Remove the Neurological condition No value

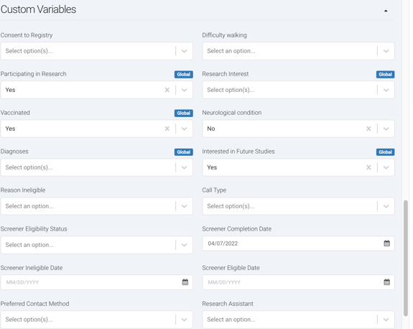368,129
